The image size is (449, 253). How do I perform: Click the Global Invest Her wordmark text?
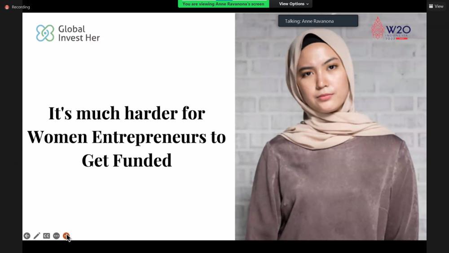point(79,33)
